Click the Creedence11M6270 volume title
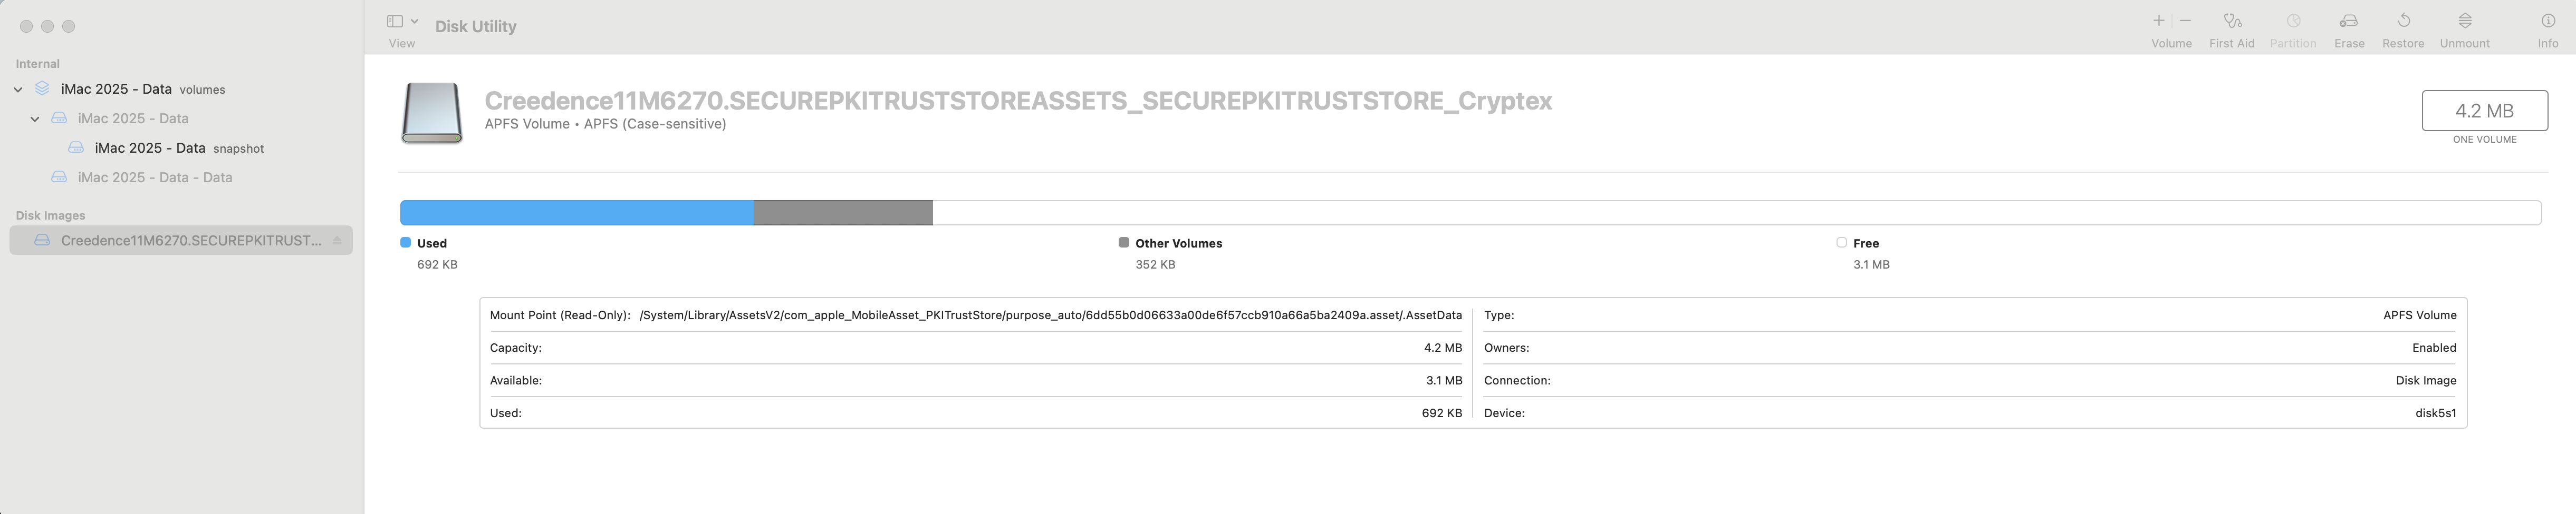This screenshot has height=514, width=2576. tap(1018, 101)
